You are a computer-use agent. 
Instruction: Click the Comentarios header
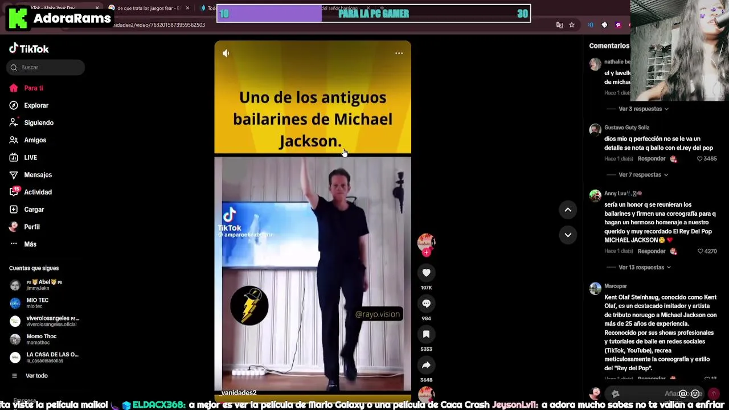click(609, 46)
